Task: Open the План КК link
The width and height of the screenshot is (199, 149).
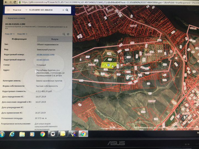Action: click(x=22, y=34)
